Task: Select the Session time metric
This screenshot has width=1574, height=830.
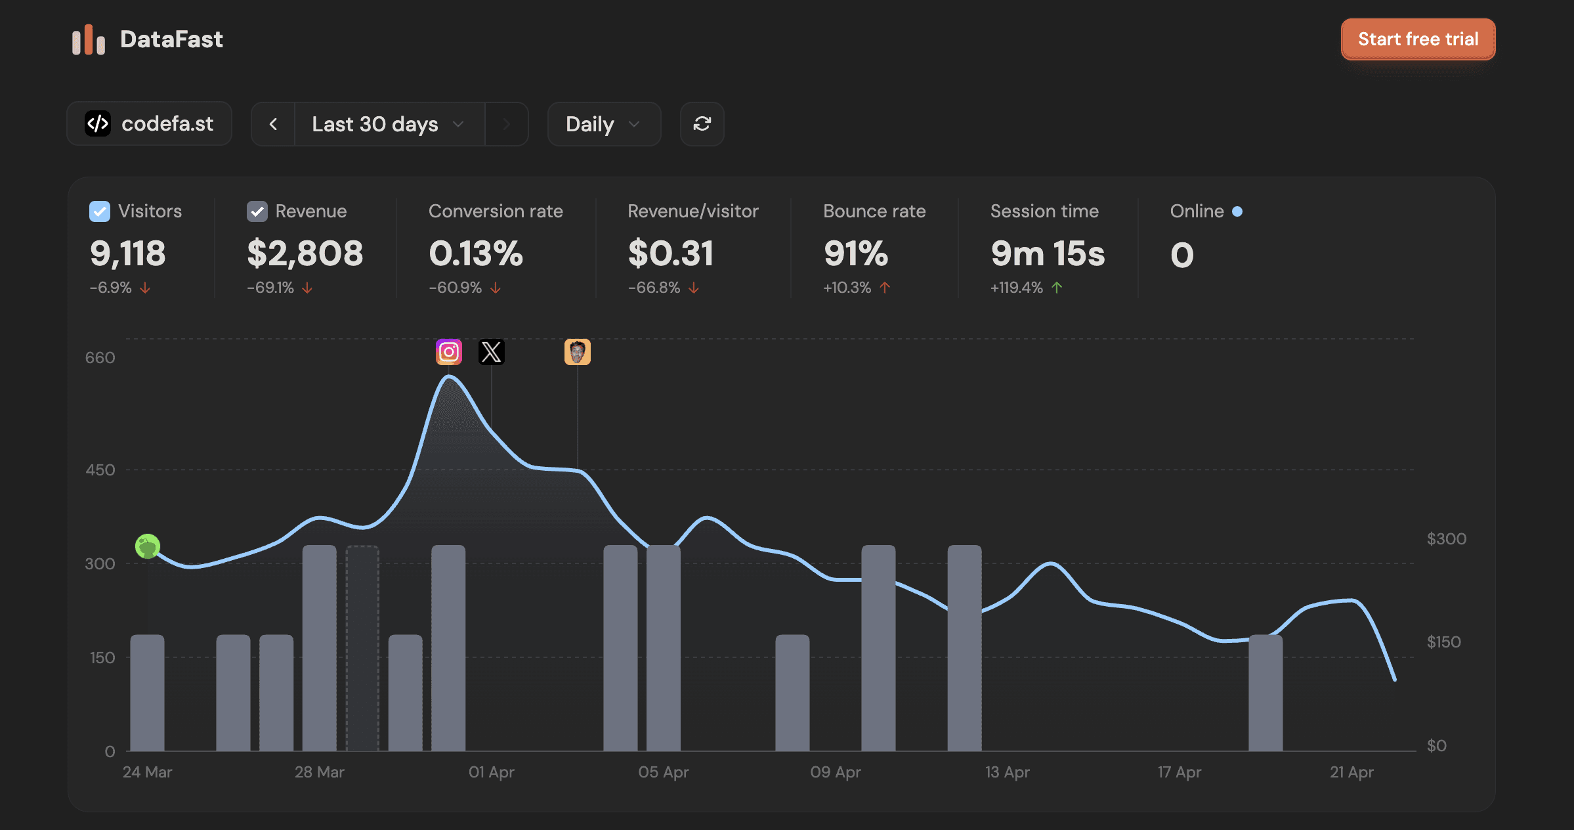Action: (1044, 211)
